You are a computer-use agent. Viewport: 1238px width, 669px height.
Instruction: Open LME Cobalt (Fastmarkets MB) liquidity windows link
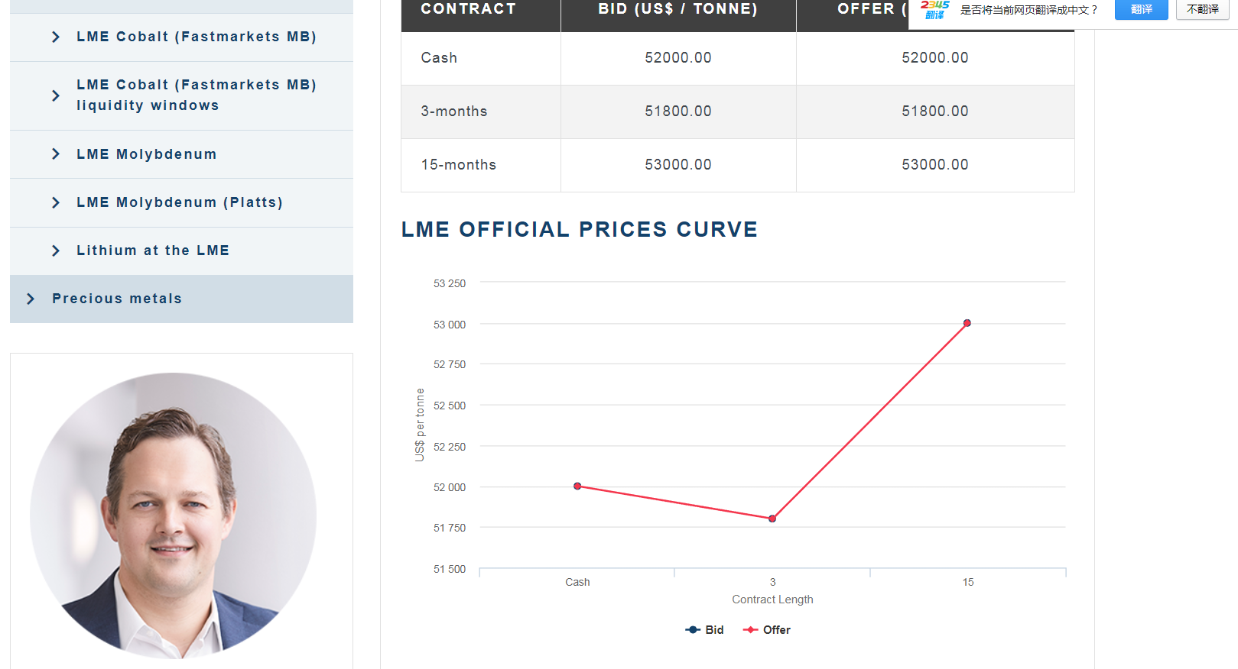click(197, 95)
